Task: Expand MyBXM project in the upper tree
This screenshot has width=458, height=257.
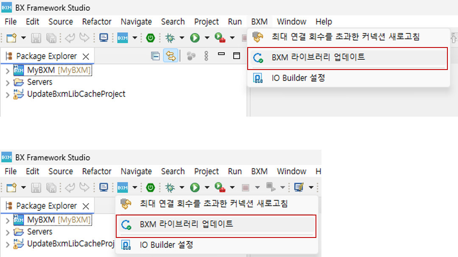Action: point(8,71)
